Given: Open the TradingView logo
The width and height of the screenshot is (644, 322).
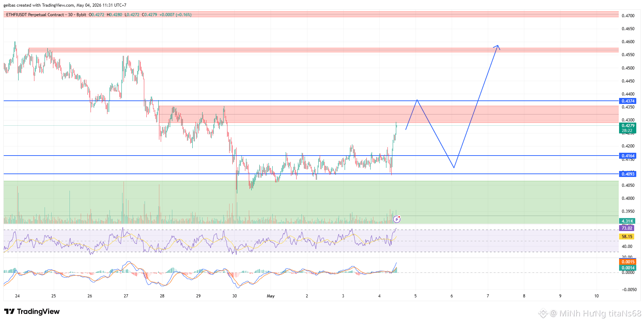Looking at the screenshot, I should [x=32, y=311].
